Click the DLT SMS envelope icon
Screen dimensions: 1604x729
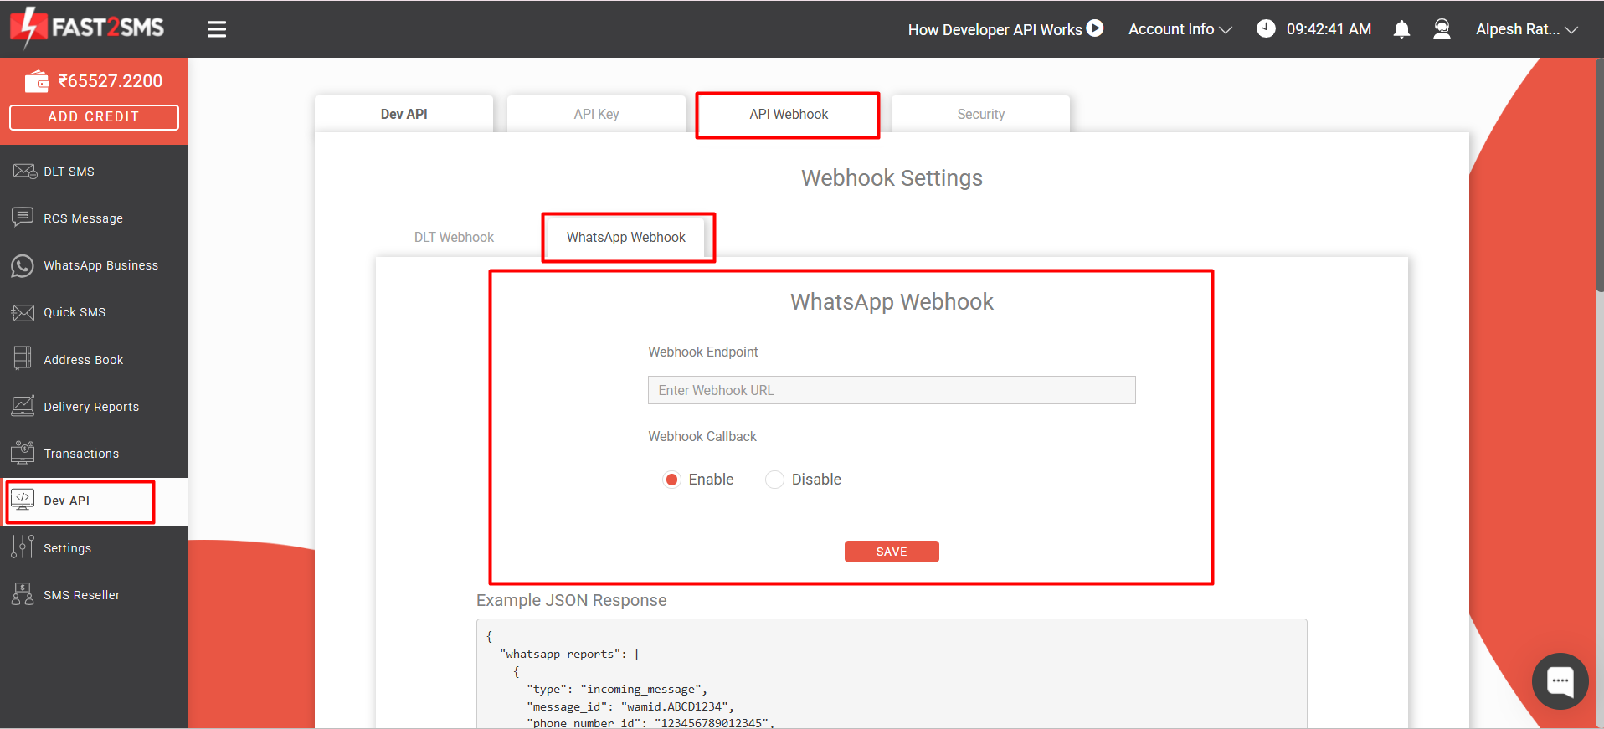24,172
